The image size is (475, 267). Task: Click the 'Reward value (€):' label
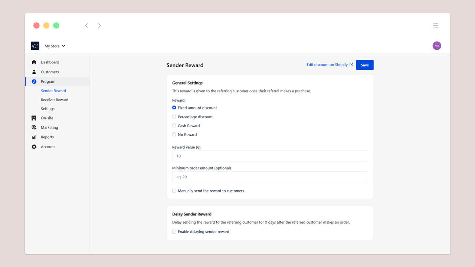point(187,147)
